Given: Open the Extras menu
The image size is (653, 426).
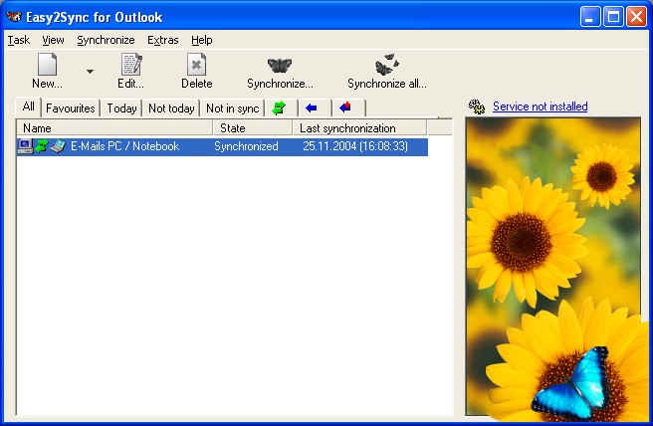Looking at the screenshot, I should (x=162, y=40).
